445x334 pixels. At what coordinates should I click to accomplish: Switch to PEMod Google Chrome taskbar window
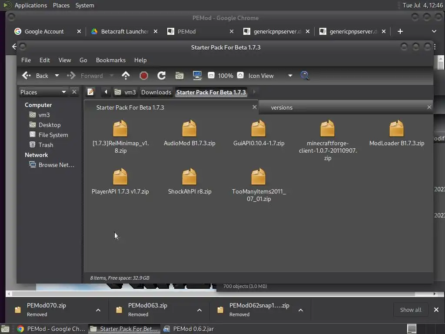pos(51,329)
